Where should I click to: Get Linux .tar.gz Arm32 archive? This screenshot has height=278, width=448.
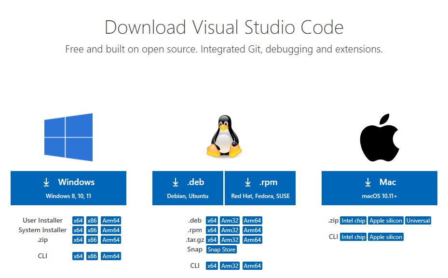tap(230, 240)
